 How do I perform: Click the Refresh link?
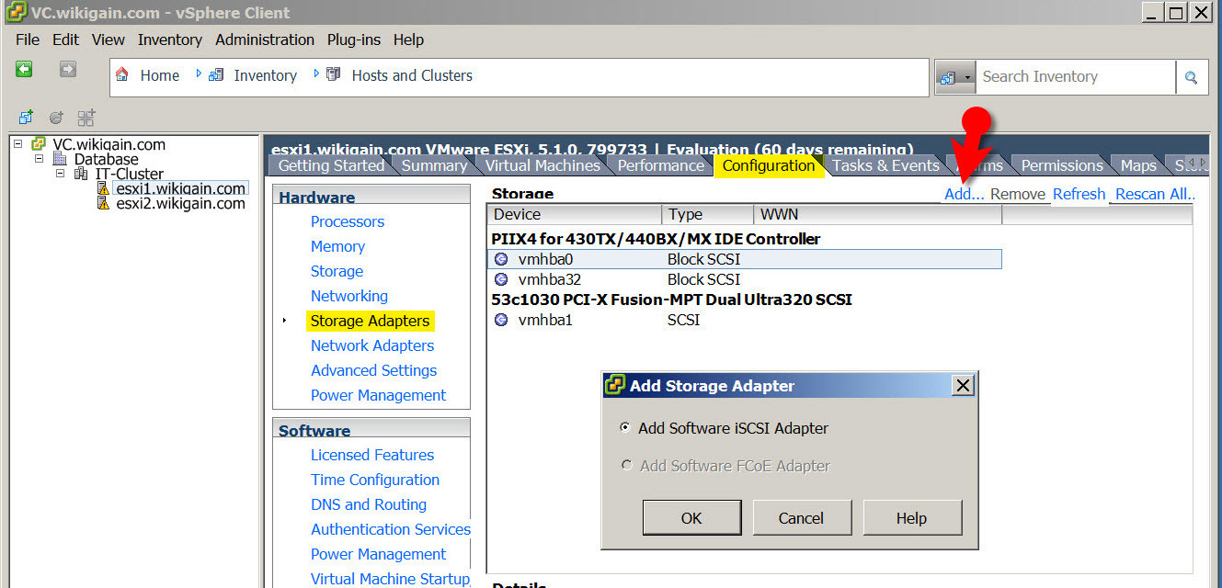point(1079,194)
